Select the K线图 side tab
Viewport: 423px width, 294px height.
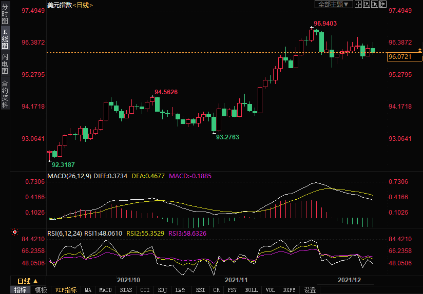(x=5, y=39)
